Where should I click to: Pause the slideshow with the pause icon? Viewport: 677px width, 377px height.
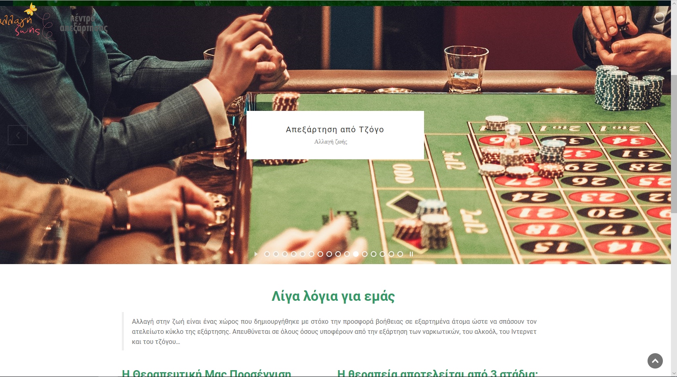pos(412,254)
